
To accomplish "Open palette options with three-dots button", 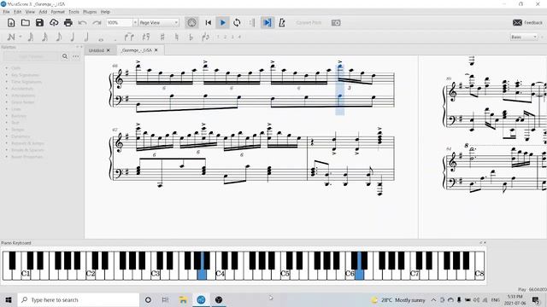I will [x=76, y=56].
